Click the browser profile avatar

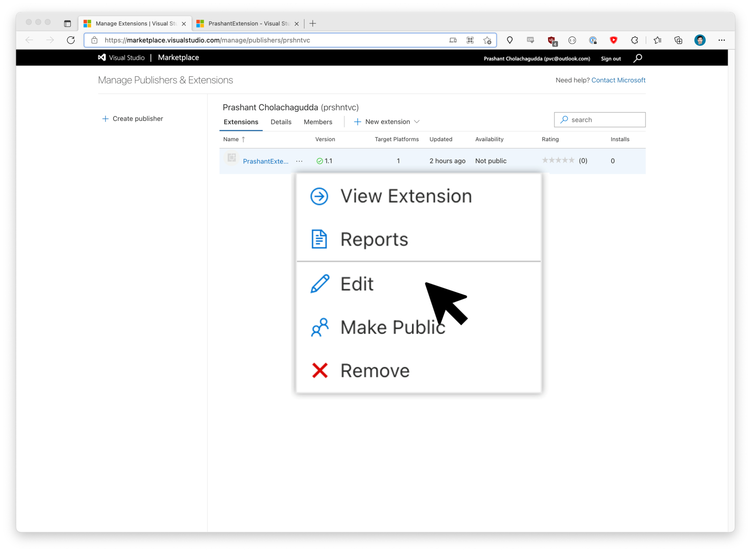(700, 40)
